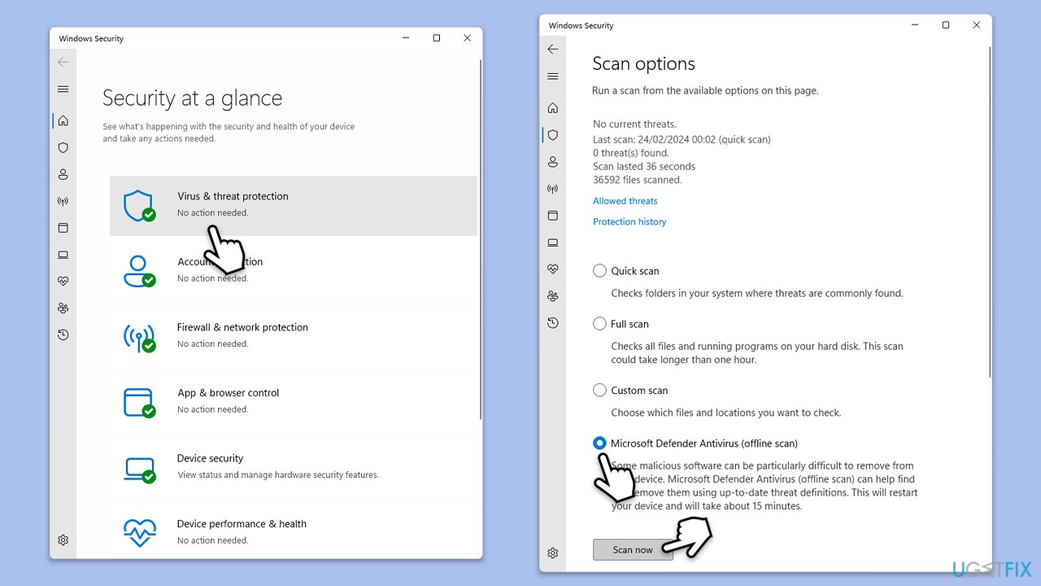Open Settings gear in Scan options window
Viewport: 1041px width, 586px height.
553,553
